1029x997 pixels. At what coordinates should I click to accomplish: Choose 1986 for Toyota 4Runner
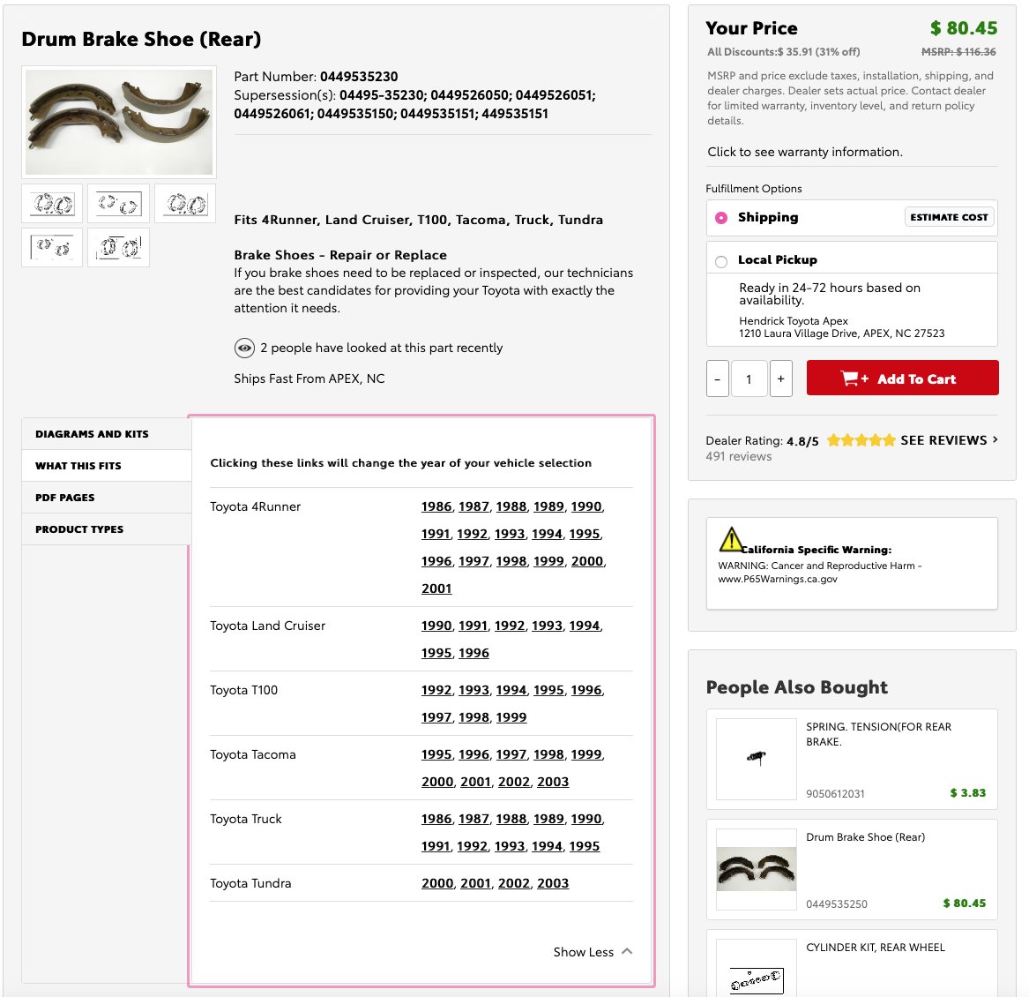(436, 506)
